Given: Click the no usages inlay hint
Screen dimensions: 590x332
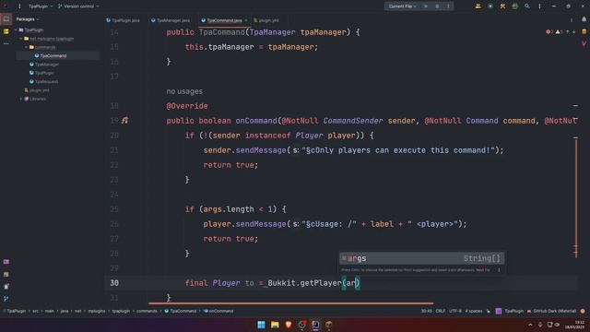Looking at the screenshot, I should point(184,91).
